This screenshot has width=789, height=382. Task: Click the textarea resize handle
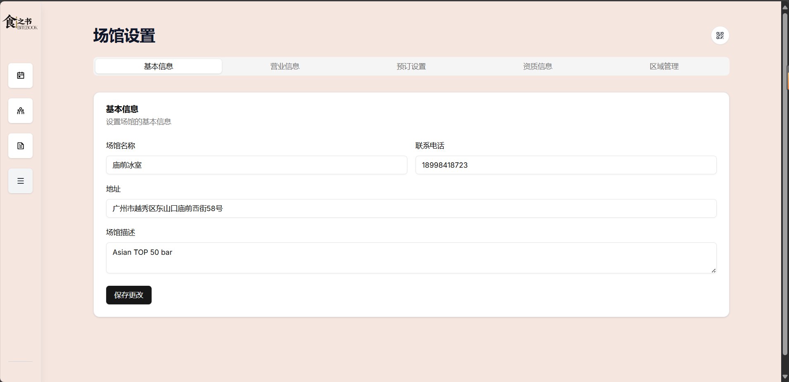tap(713, 271)
